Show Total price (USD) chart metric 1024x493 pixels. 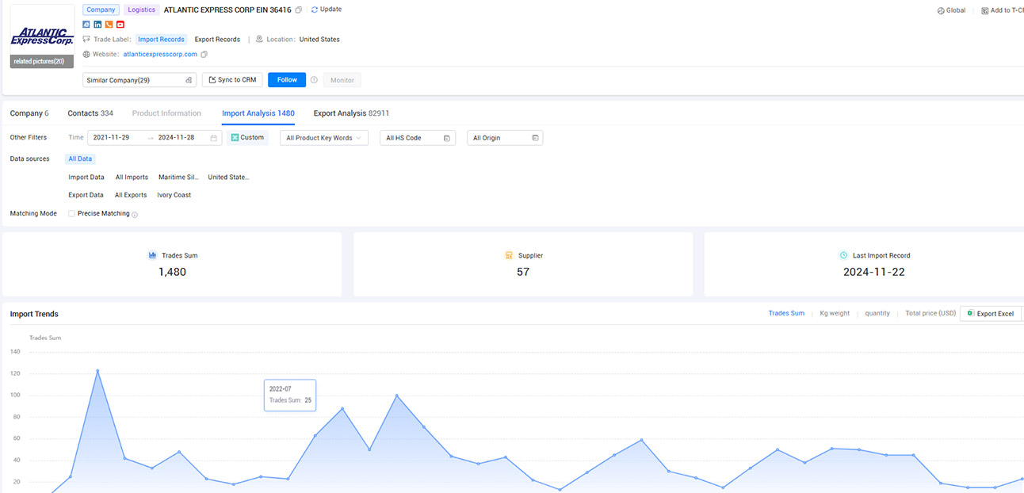[930, 313]
